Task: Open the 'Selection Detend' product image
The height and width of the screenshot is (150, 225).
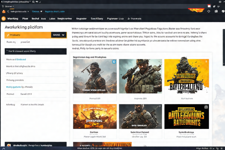Action: coord(140,116)
